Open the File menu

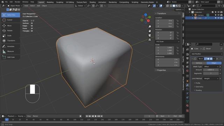pyautogui.click(x=6, y=2)
